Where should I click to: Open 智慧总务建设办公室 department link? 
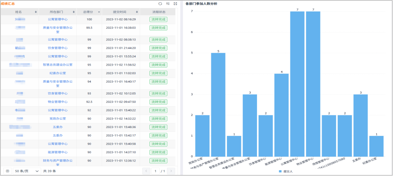pyautogui.click(x=57, y=65)
